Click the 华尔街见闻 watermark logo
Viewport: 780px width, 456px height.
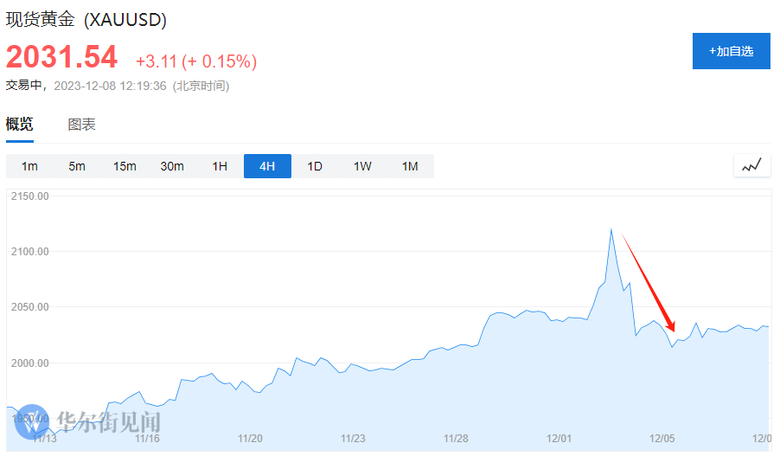point(87,422)
